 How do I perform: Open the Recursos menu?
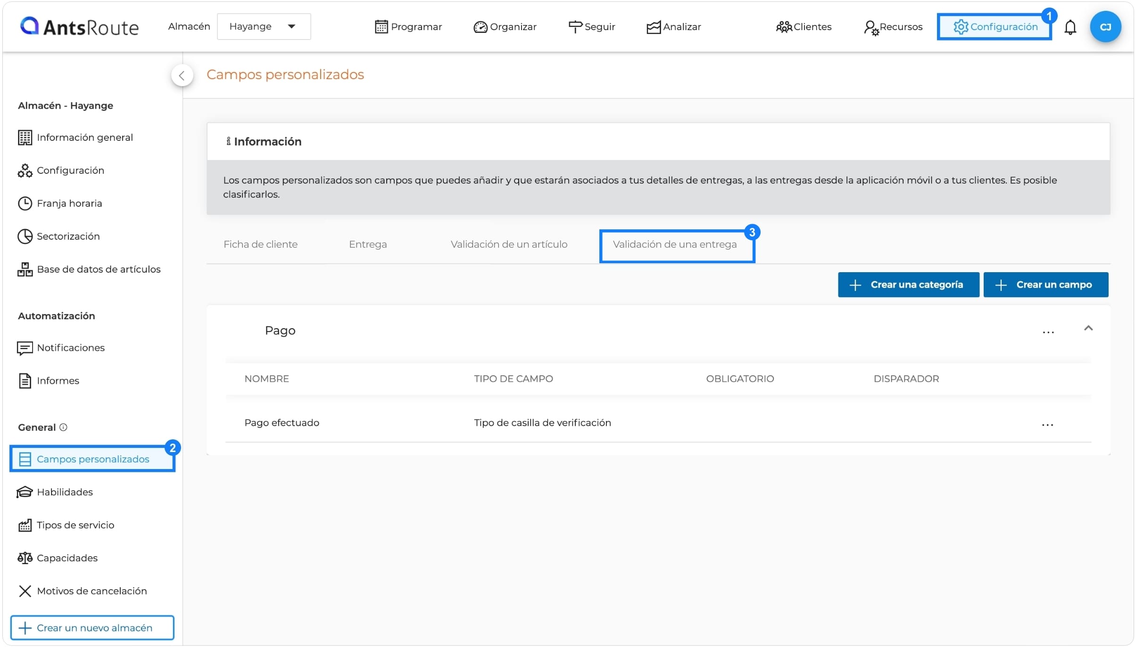pos(893,27)
